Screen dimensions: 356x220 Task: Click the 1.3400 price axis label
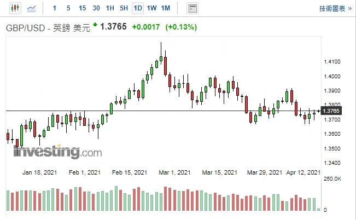point(332,163)
